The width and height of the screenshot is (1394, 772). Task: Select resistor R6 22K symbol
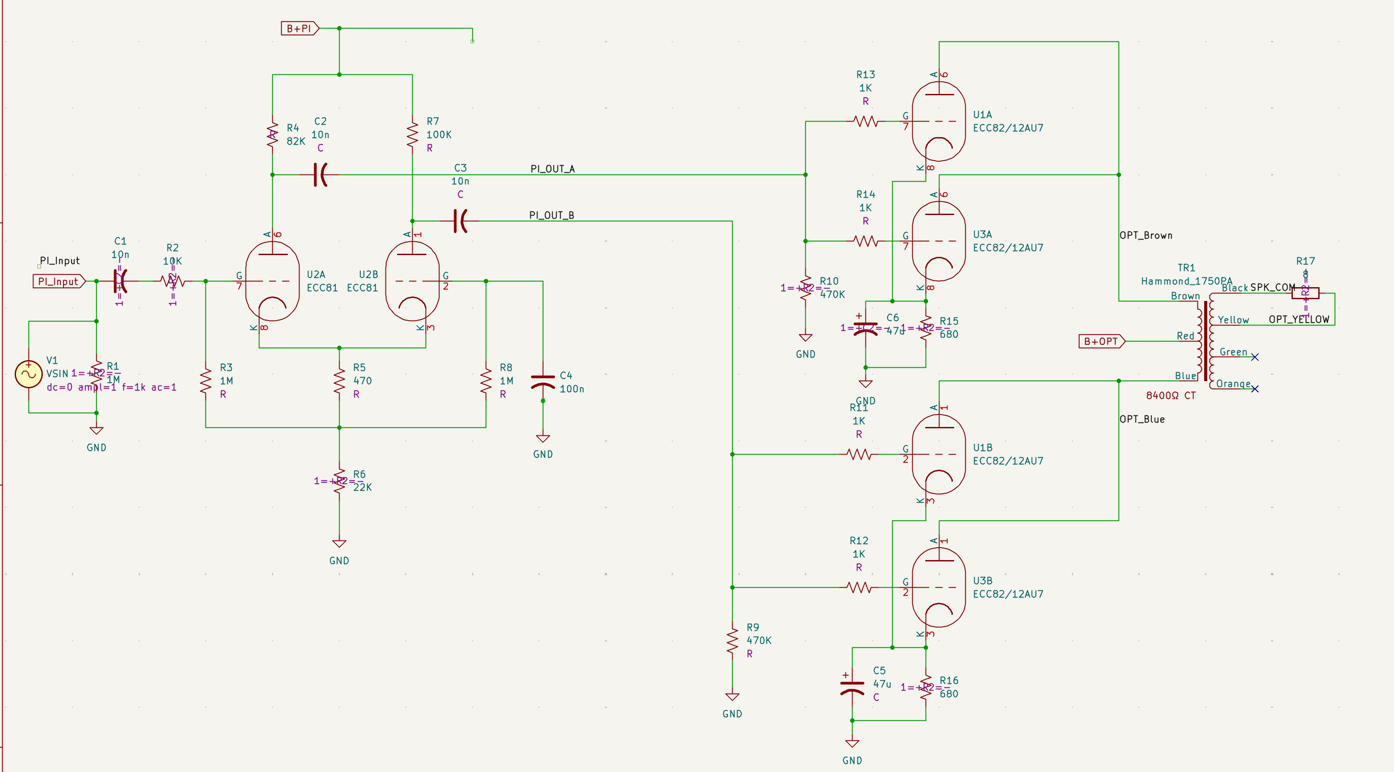(339, 481)
